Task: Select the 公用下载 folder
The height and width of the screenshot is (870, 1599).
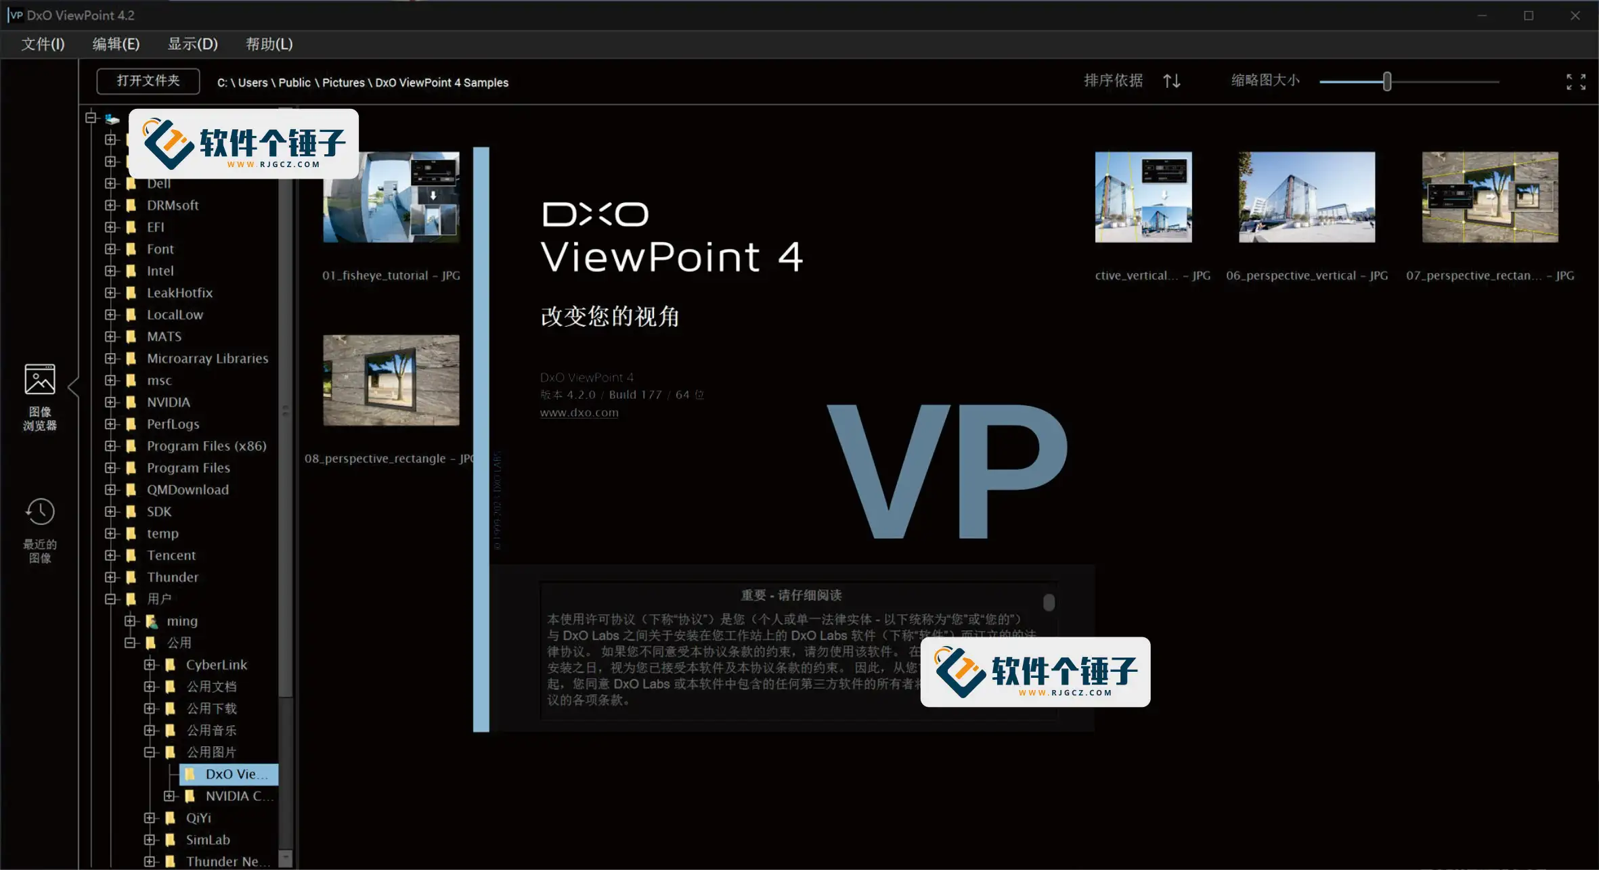Action: click(211, 708)
